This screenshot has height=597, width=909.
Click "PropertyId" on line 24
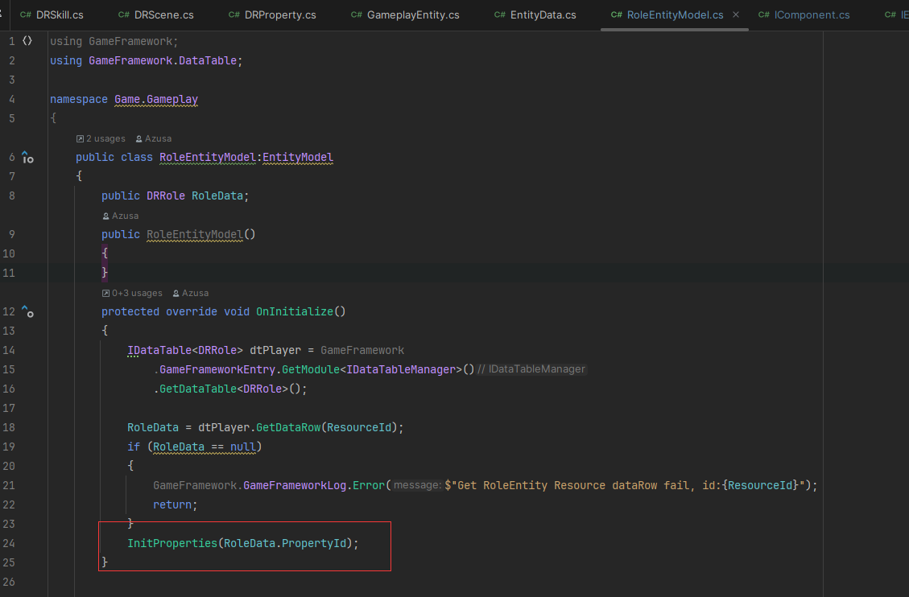point(314,543)
